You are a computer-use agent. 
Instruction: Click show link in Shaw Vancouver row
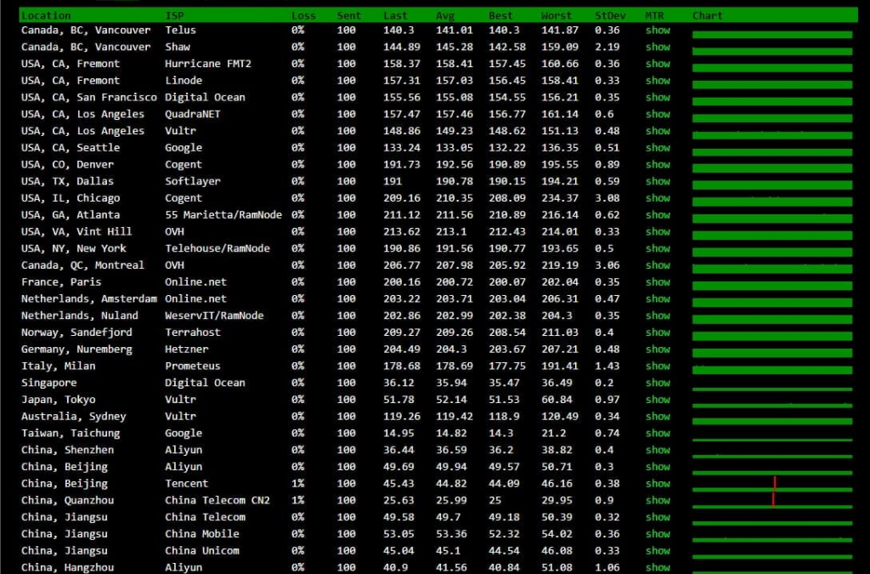[x=658, y=47]
